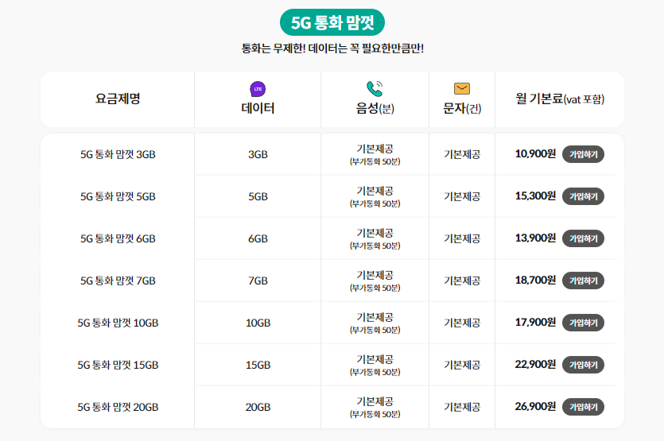664x441 pixels.
Task: Click the 18,700원 price
Action: click(x=535, y=280)
